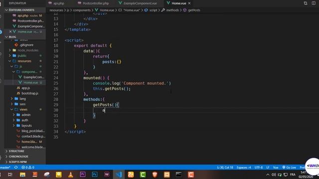Expand the node_modules folder

pyautogui.click(x=28, y=50)
